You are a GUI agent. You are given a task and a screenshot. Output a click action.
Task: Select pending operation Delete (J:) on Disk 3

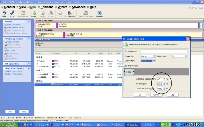[13, 71]
